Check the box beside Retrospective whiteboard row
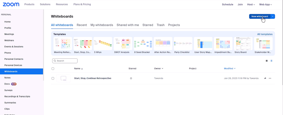 (x=53, y=78)
